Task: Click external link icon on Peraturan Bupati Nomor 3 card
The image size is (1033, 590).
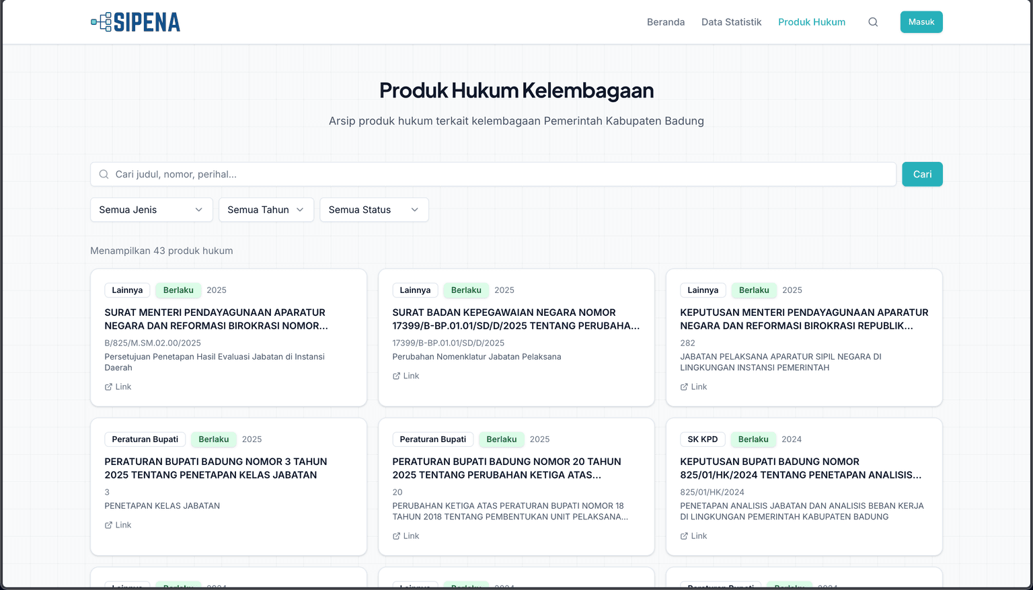Action: pyautogui.click(x=109, y=525)
